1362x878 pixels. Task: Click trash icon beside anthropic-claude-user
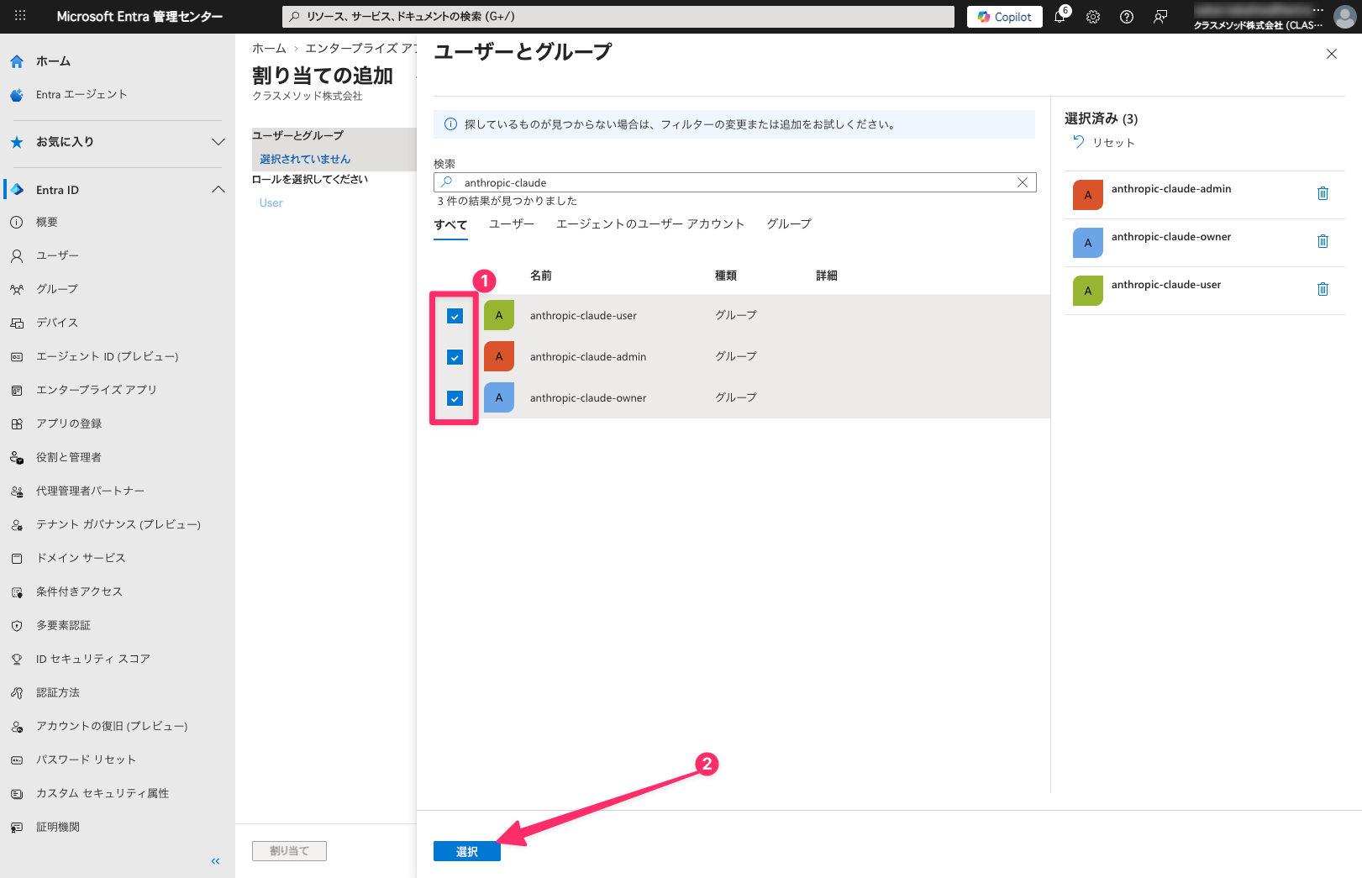pos(1323,289)
